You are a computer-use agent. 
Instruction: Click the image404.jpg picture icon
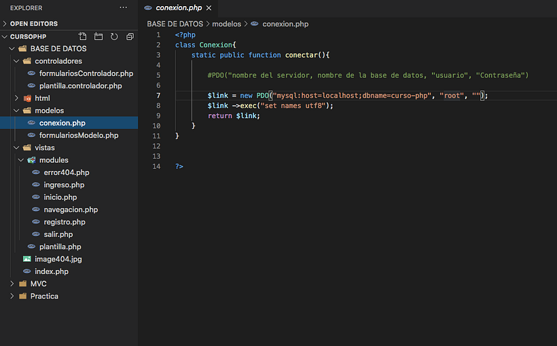[x=27, y=259]
